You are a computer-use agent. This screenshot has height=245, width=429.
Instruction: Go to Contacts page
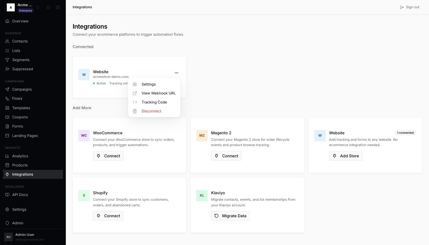(33, 41)
